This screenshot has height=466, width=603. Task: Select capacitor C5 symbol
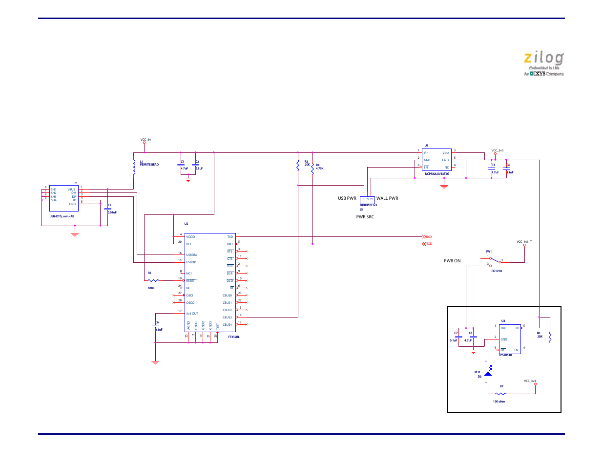coord(108,209)
